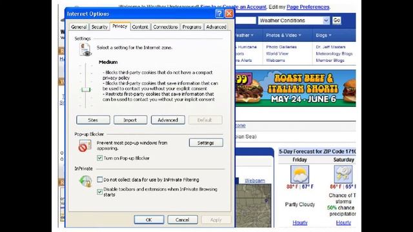This screenshot has width=413, height=232.
Task: Go to the Advanced tab
Action: point(216,27)
